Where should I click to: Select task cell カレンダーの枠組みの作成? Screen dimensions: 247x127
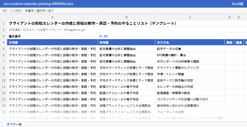[x=190, y=87]
